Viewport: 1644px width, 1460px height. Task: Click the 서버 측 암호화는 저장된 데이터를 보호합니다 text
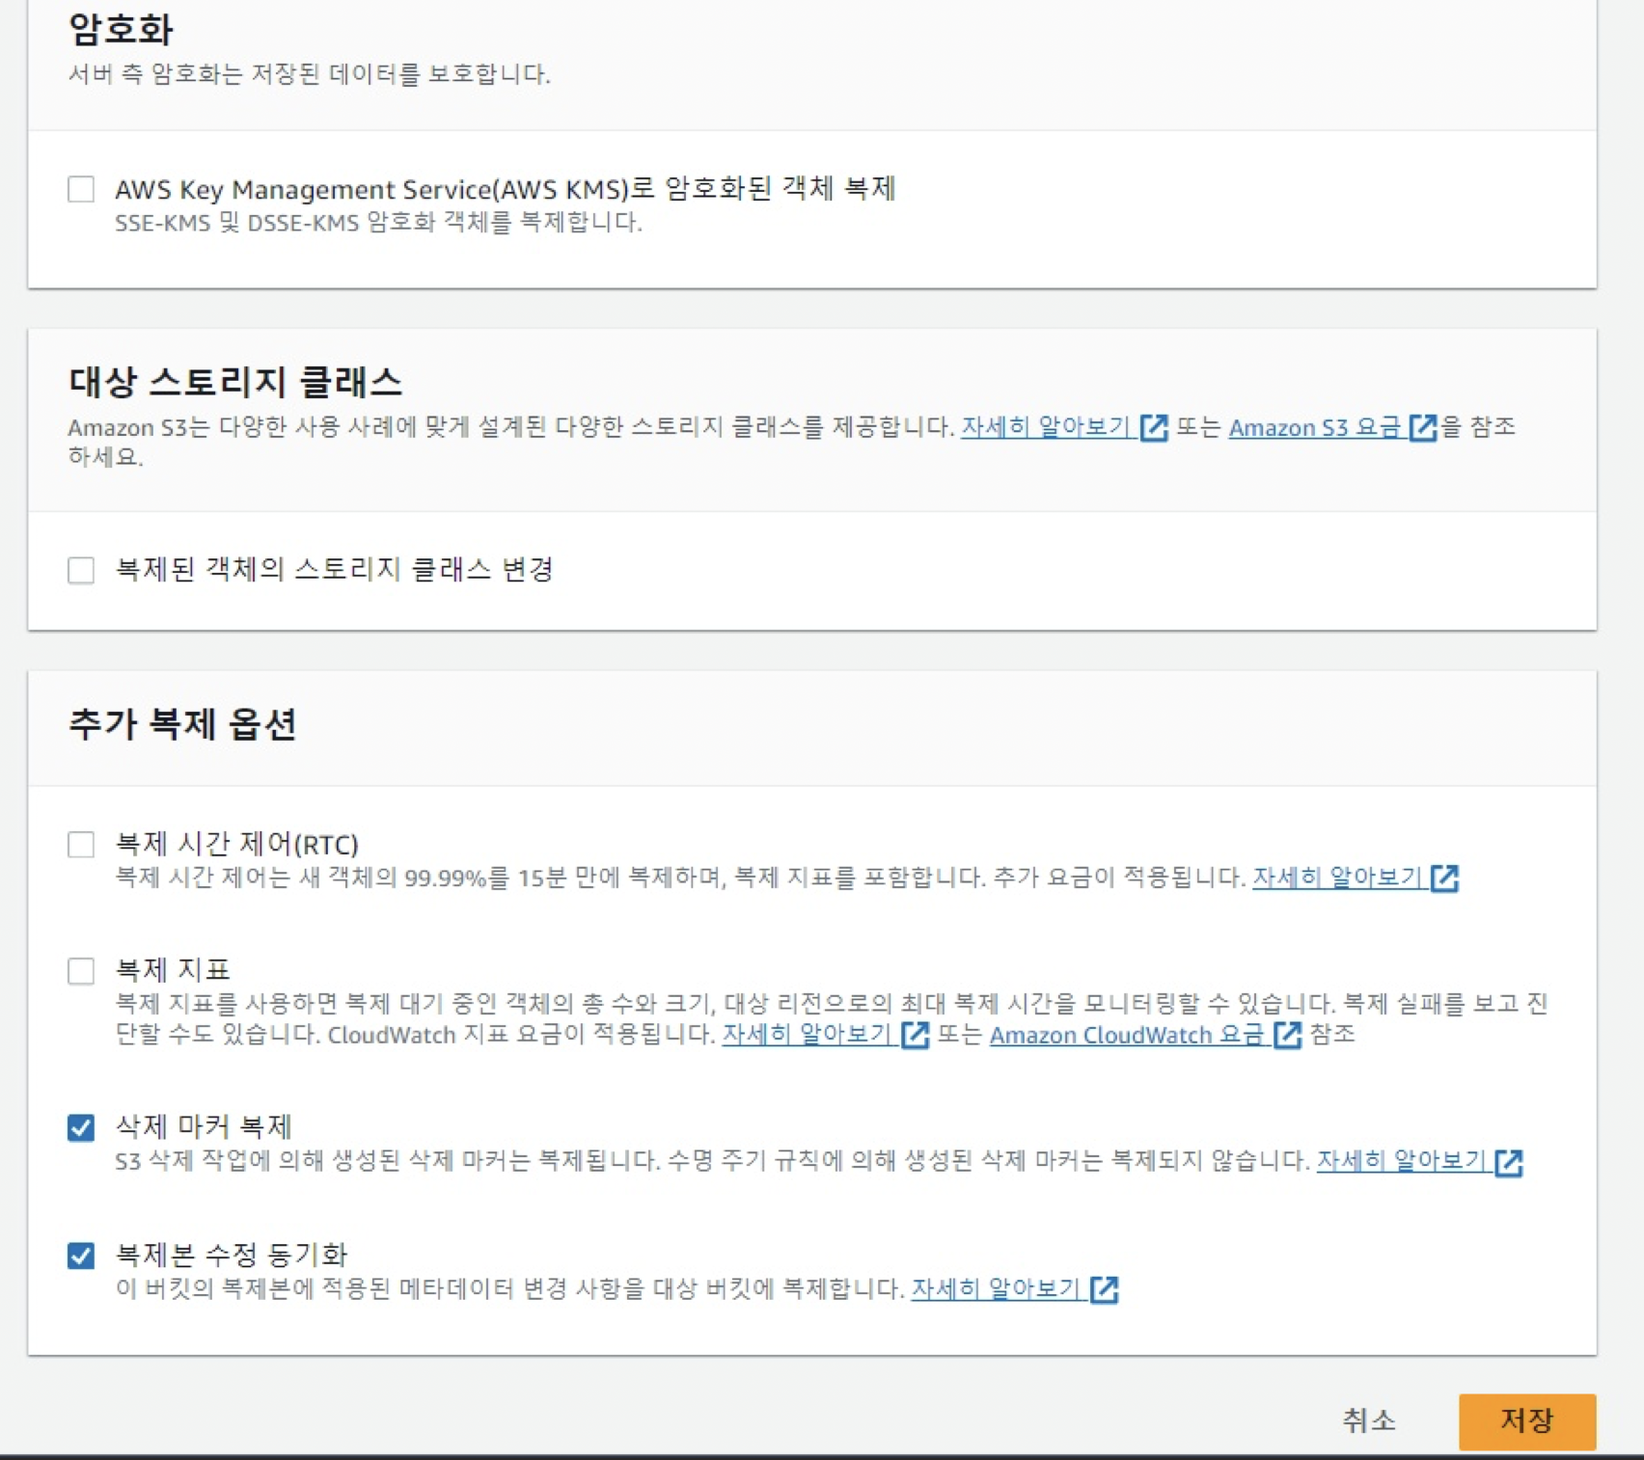pos(310,74)
